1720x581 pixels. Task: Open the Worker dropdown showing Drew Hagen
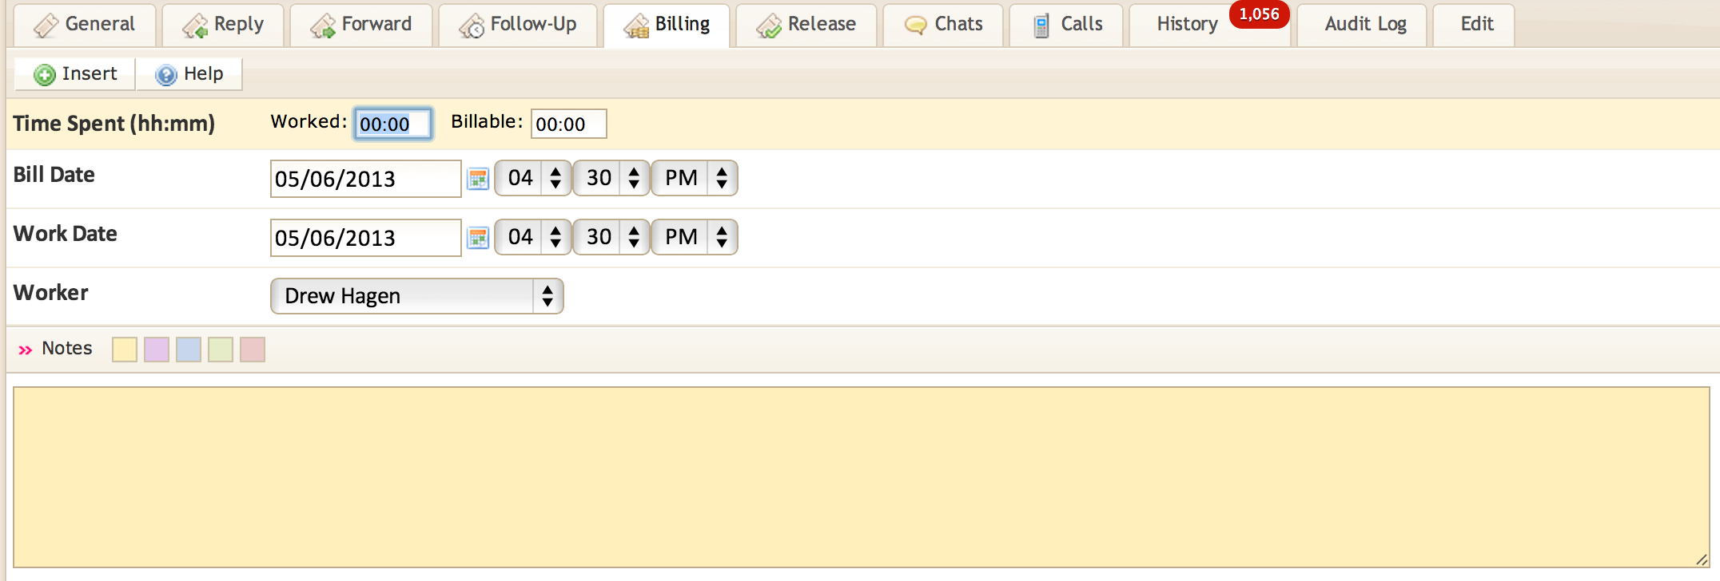pos(417,296)
